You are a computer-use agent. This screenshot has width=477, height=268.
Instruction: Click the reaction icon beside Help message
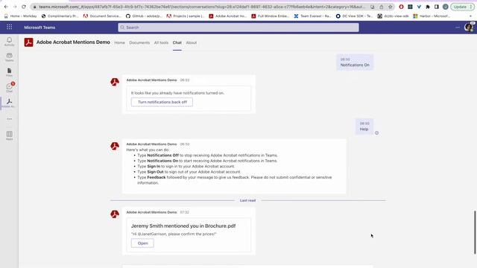(x=376, y=133)
